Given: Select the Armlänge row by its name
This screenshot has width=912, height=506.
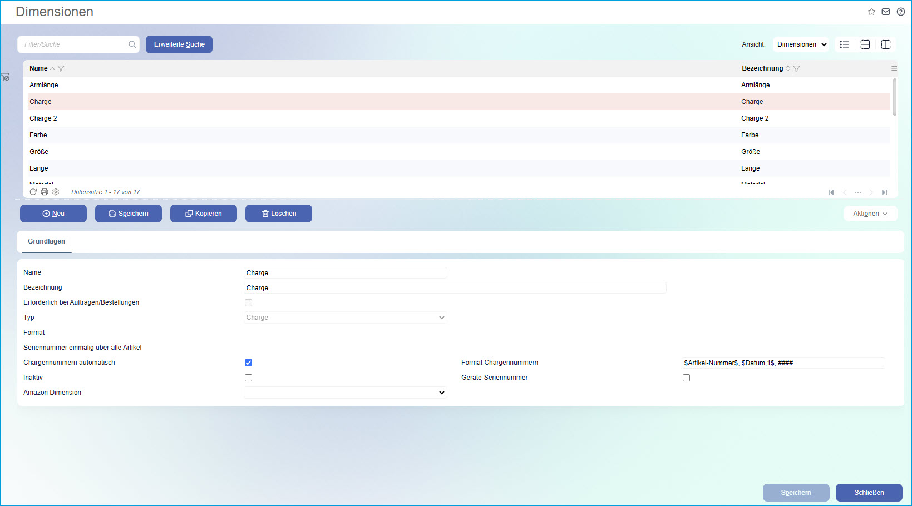Looking at the screenshot, I should tap(44, 85).
